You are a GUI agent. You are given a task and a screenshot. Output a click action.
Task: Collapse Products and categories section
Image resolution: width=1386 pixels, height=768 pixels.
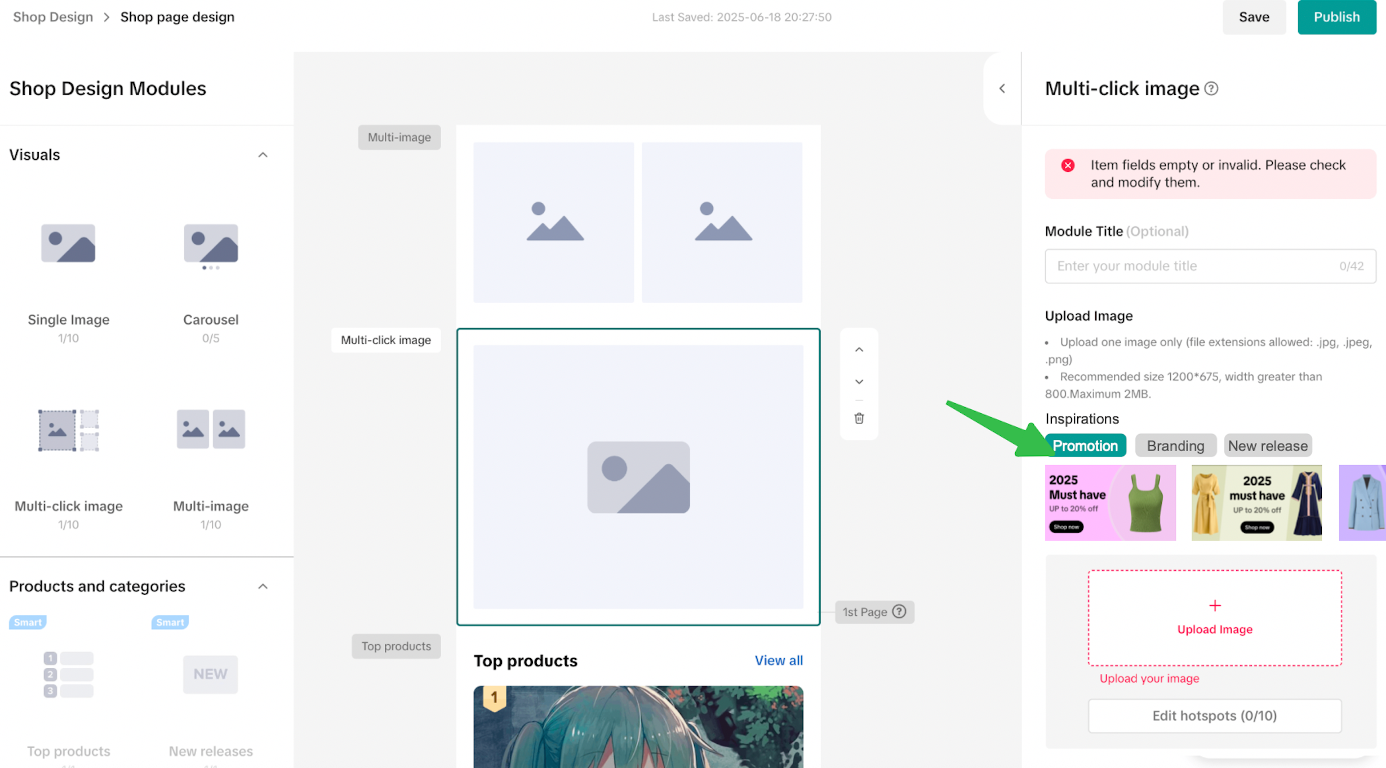click(x=263, y=586)
